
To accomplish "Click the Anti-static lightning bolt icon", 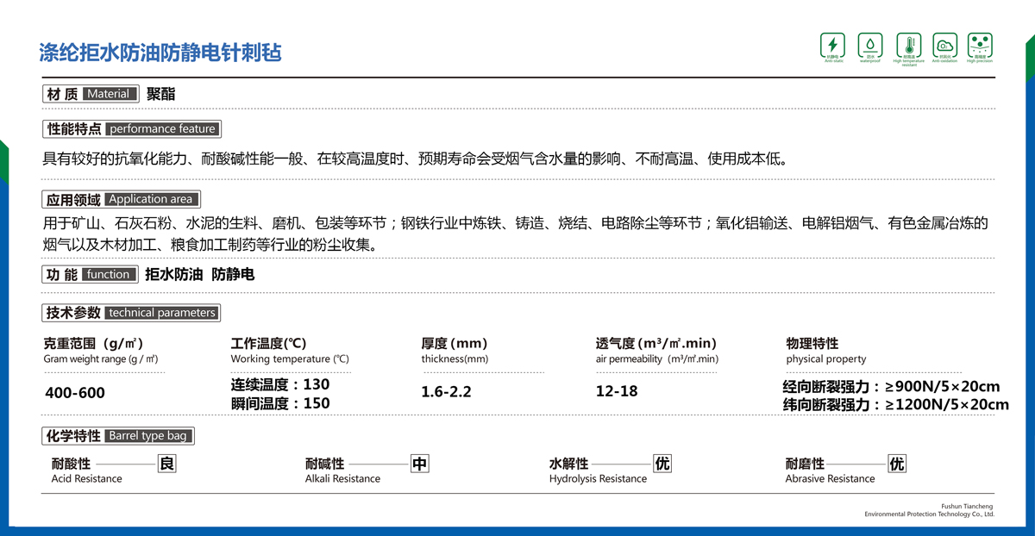I will point(833,45).
